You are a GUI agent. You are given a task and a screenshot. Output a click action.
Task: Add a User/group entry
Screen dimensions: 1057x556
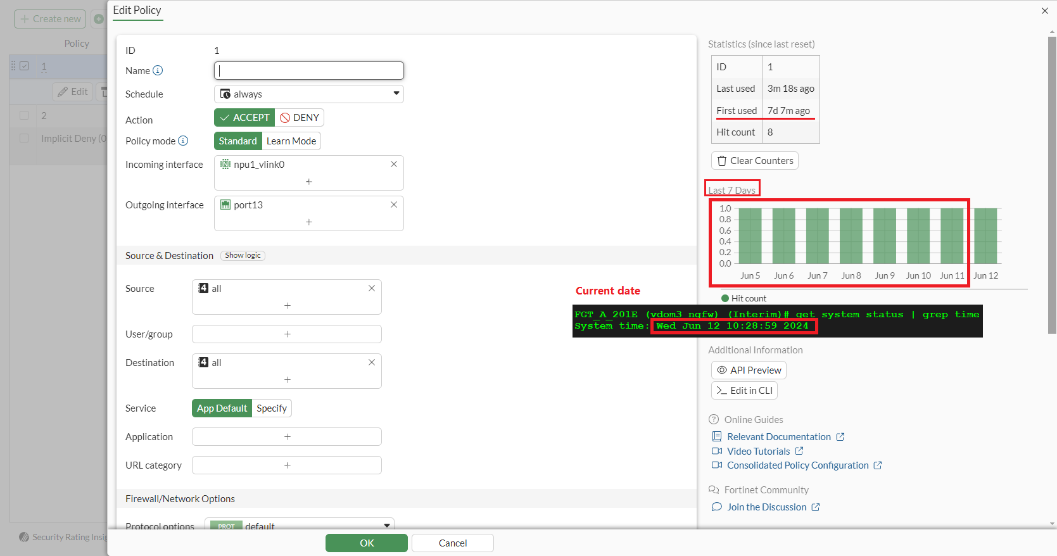[x=287, y=334]
